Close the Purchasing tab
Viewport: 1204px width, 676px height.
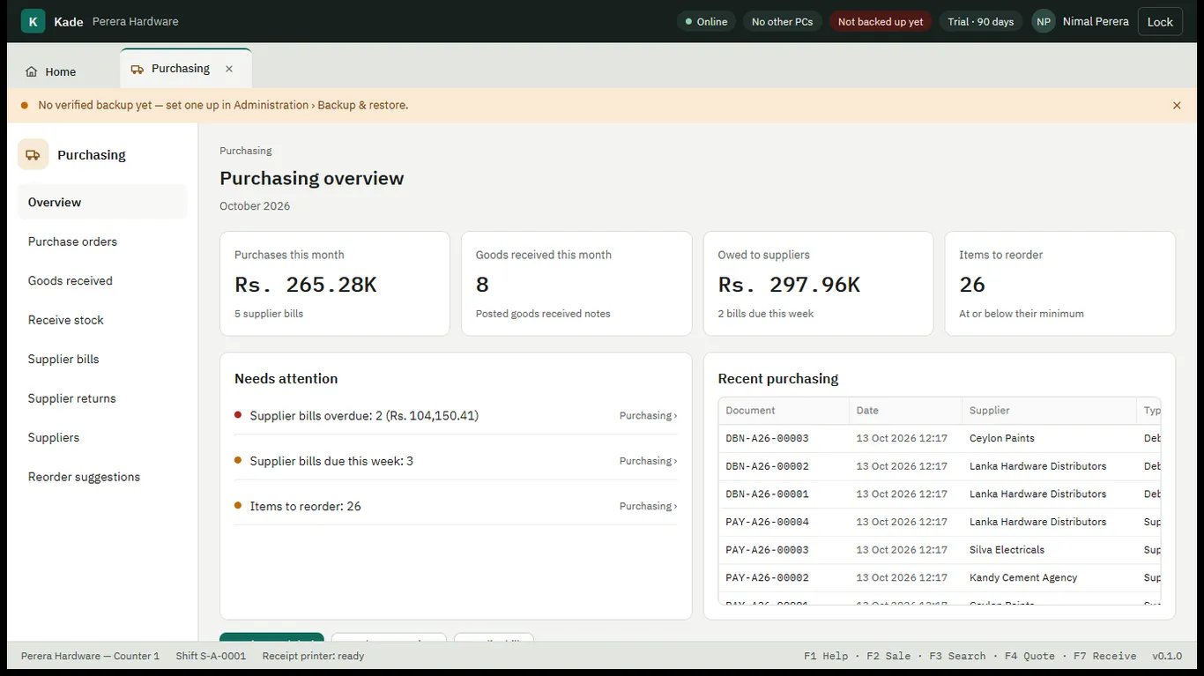[x=229, y=69]
